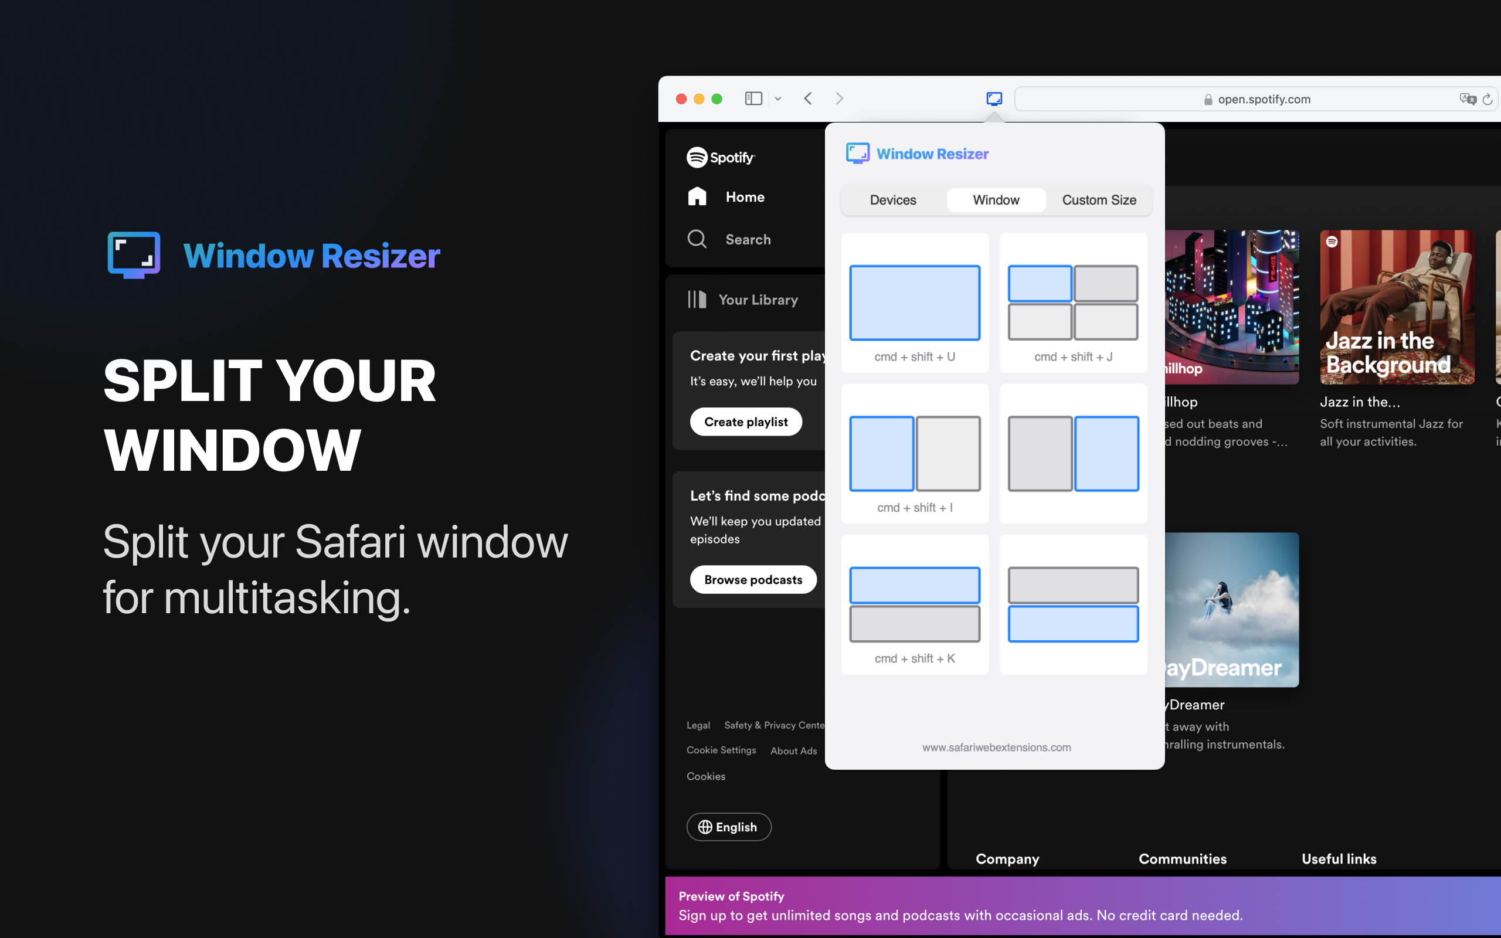1501x938 pixels.
Task: Select bottom-half split layout tile
Action: (1073, 604)
